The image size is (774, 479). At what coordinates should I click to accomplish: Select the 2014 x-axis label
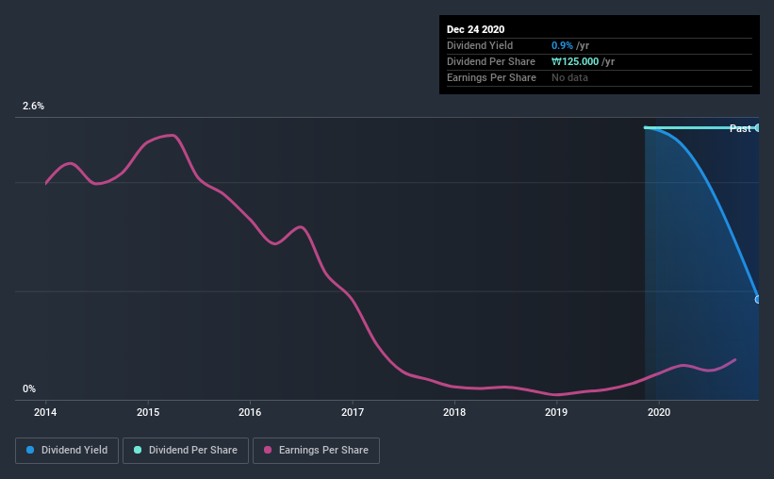pos(45,412)
